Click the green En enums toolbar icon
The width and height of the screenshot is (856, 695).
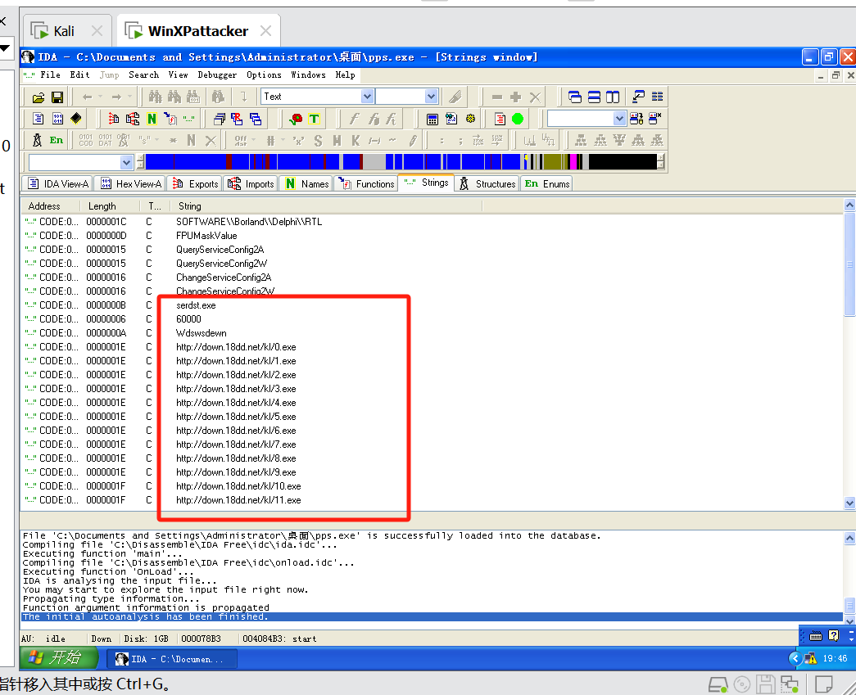pos(57,141)
